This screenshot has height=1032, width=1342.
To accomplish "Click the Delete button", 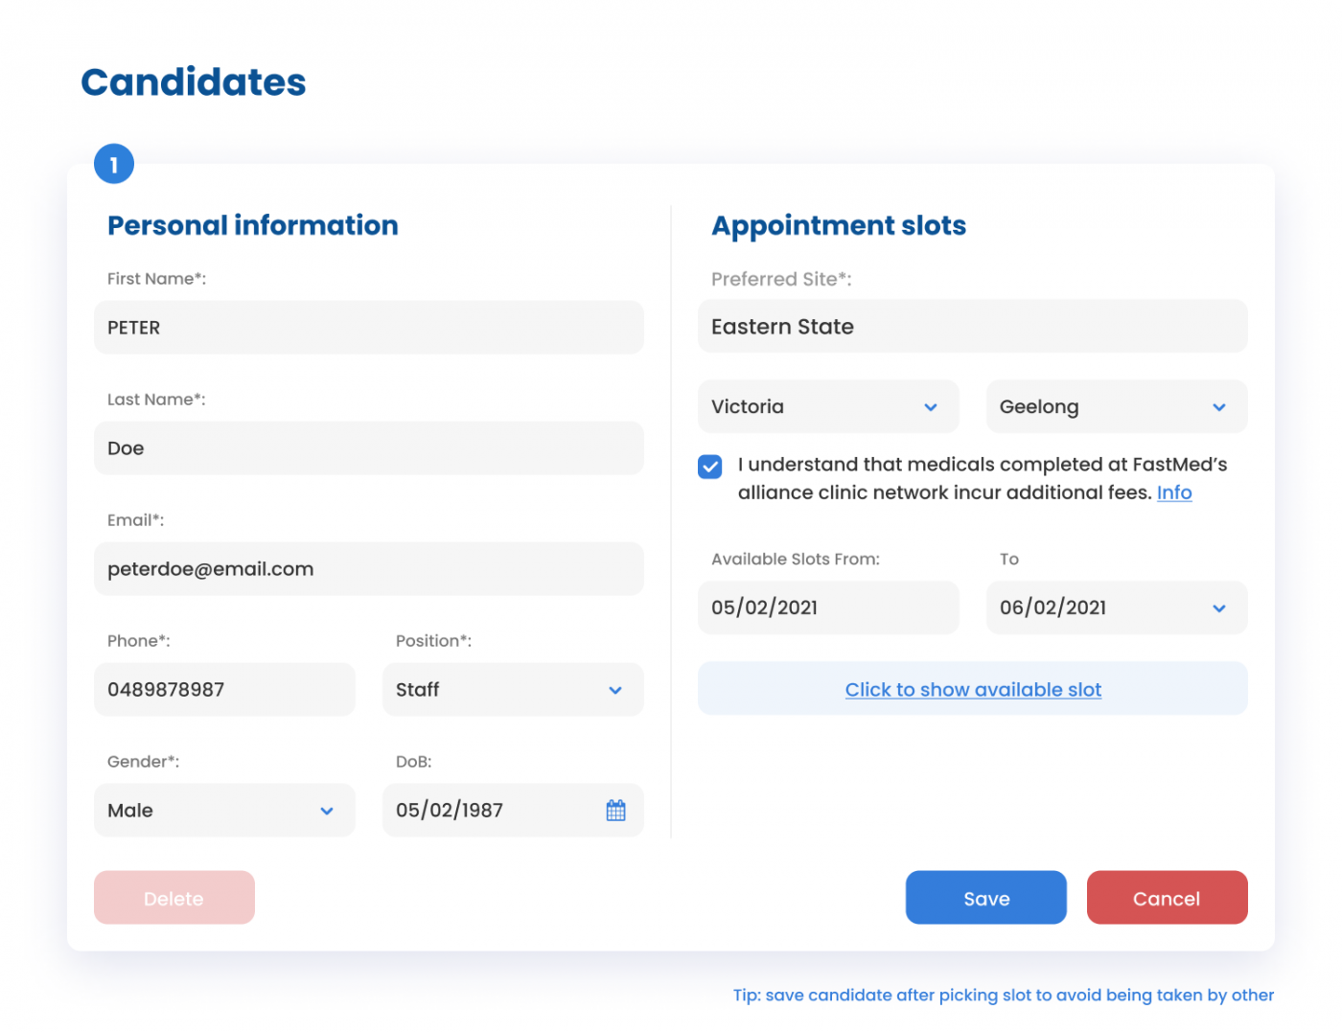I will [x=174, y=898].
